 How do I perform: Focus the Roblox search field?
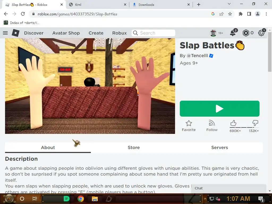click(x=153, y=33)
